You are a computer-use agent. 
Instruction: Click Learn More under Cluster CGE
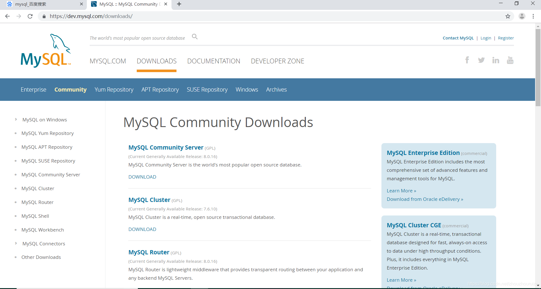401,280
